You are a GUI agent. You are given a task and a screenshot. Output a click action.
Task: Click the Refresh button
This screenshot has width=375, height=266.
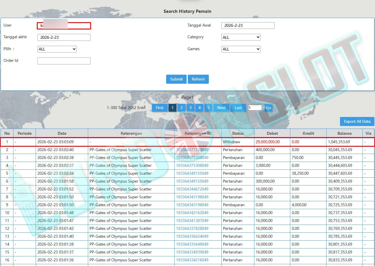tap(198, 79)
